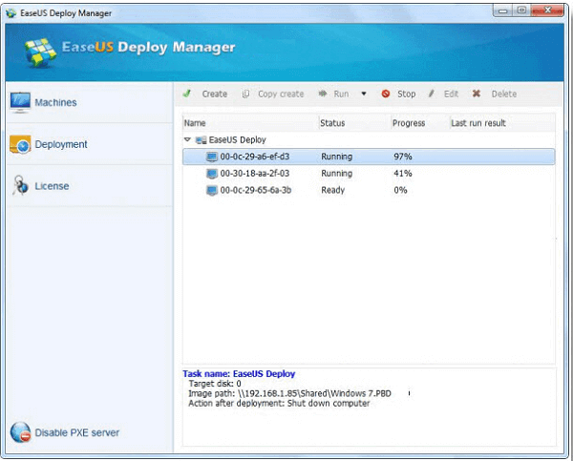Screen dimensions: 573x461
Task: Collapse the EaseUS Deploy tree node
Action: (187, 139)
